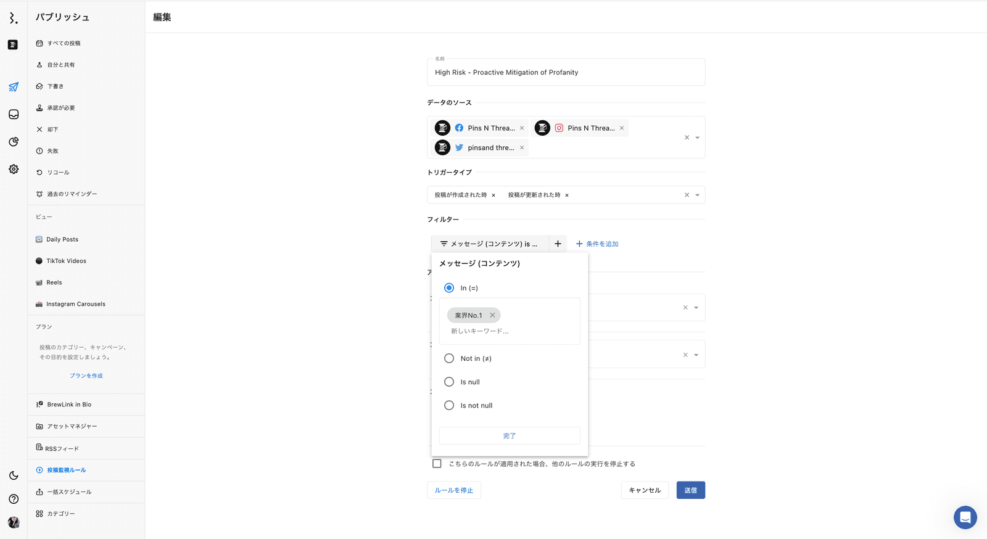The height and width of the screenshot is (539, 987).
Task: Open すべての投稿 in sidebar
Action: point(64,43)
